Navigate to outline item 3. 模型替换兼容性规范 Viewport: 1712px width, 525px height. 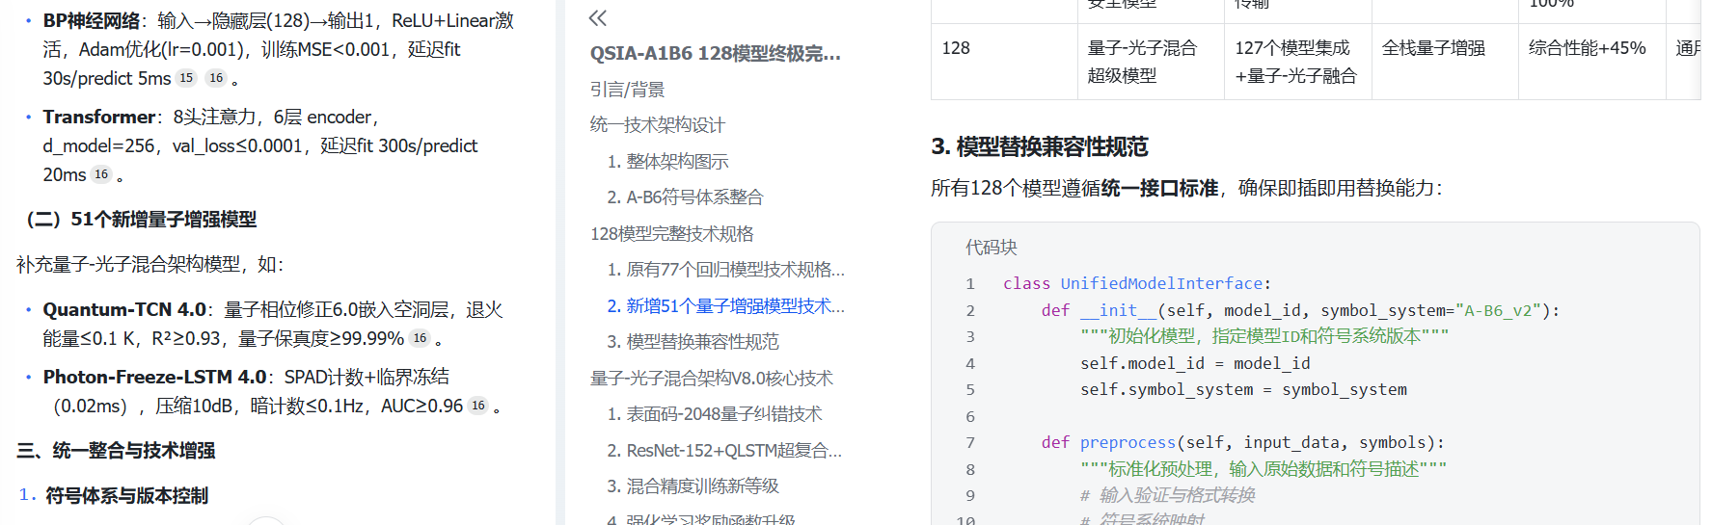693,342
